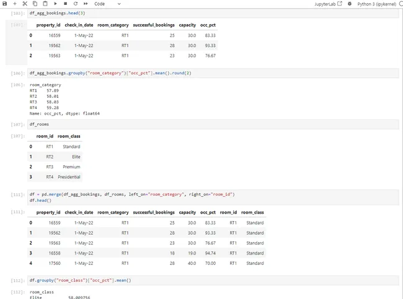Copy the selected cell
403x299 pixels.
(x=35, y=4)
